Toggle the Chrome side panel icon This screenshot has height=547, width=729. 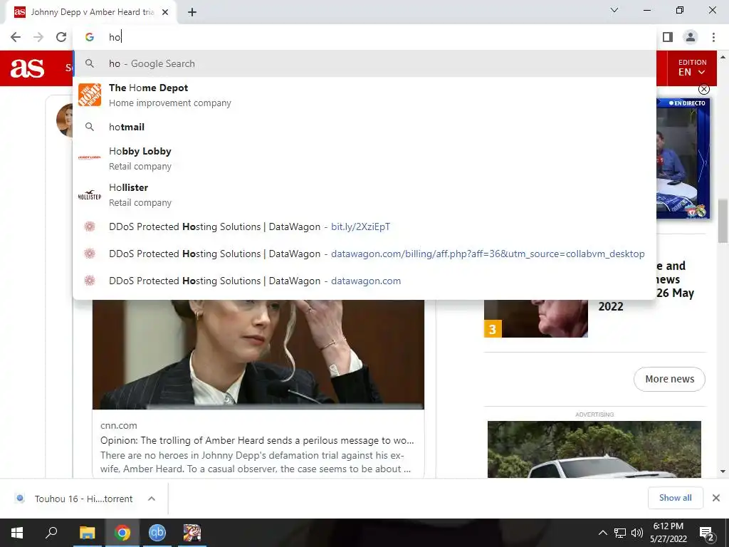pos(668,37)
